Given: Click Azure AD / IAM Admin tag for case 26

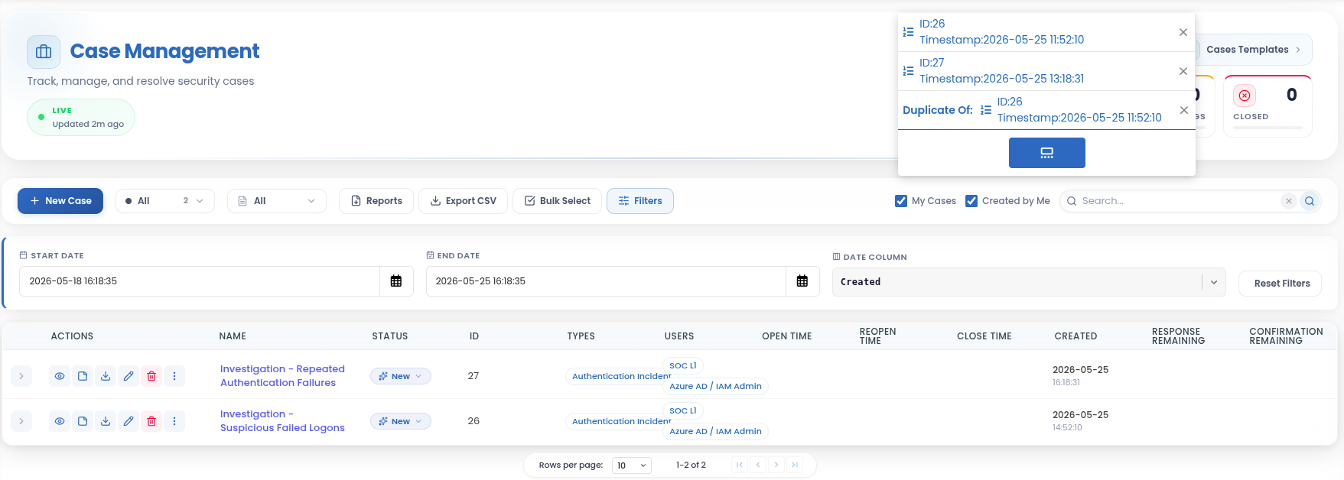Looking at the screenshot, I should click(715, 431).
